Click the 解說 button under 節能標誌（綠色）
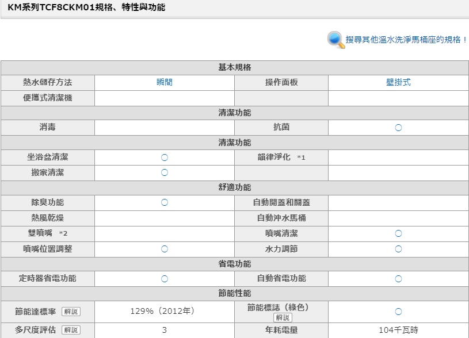Image resolution: width=469 pixels, height=338 pixels. 283,317
